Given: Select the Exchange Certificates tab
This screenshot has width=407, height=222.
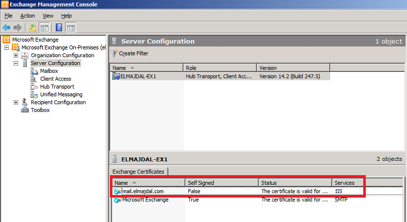Looking at the screenshot, I should tap(139, 172).
